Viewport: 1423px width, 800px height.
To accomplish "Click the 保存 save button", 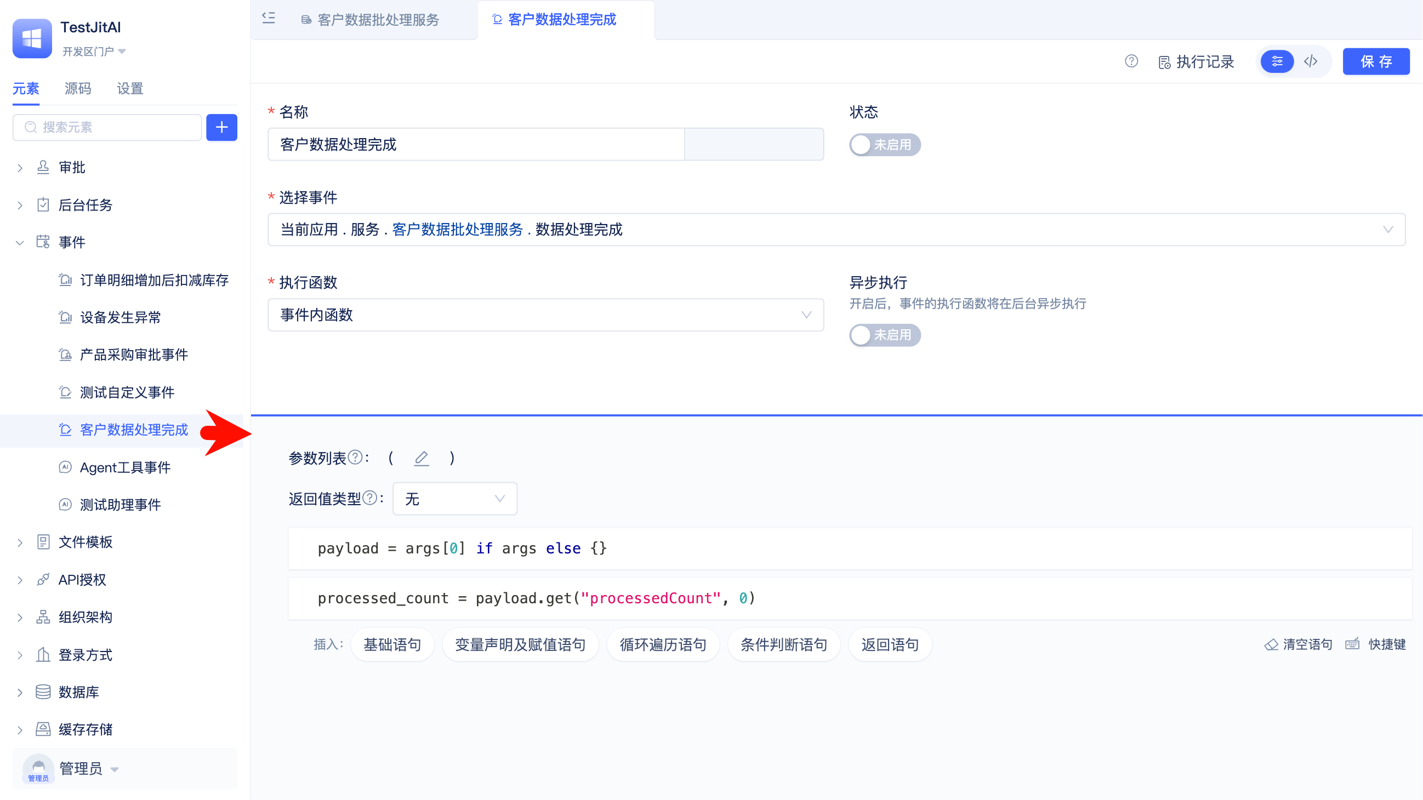I will pyautogui.click(x=1375, y=61).
